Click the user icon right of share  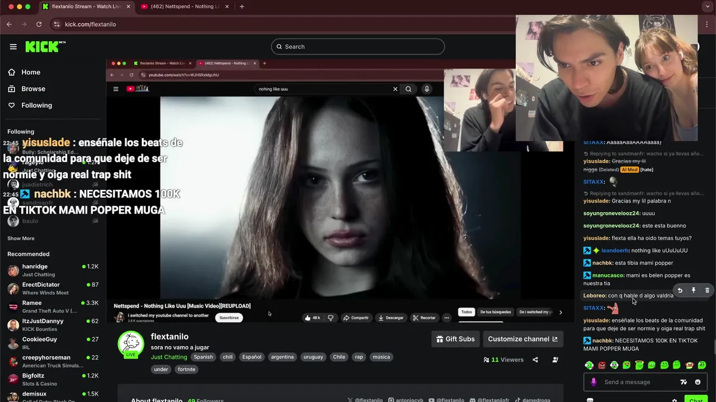(x=555, y=360)
